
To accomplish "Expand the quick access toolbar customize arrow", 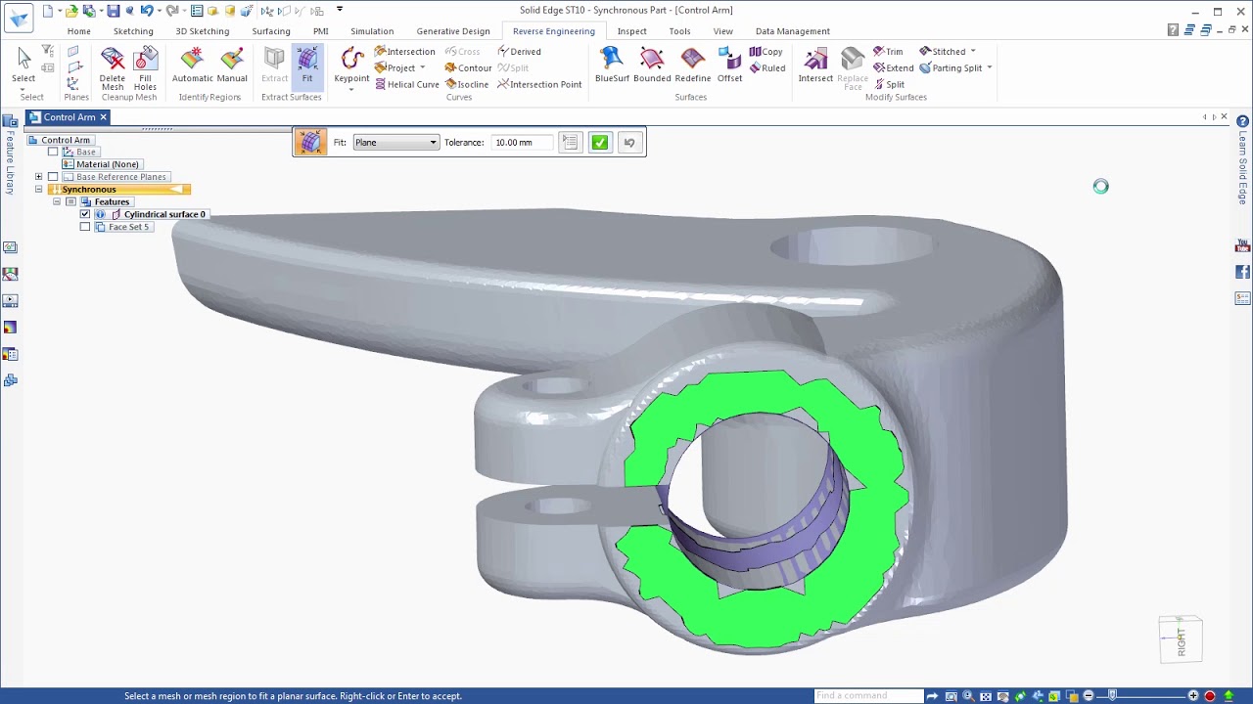I will coord(340,10).
